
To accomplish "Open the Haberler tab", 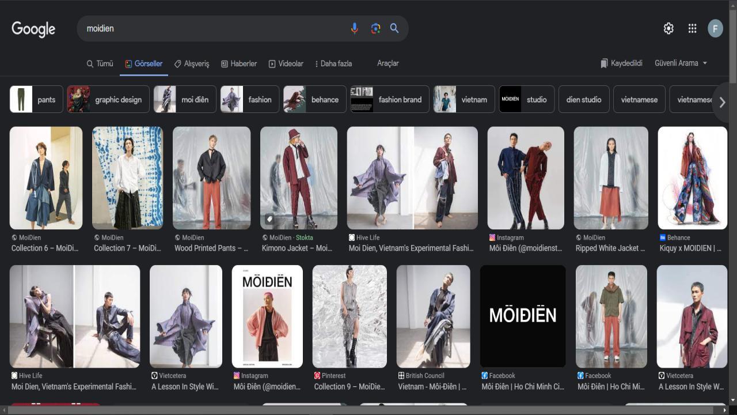I will 239,63.
